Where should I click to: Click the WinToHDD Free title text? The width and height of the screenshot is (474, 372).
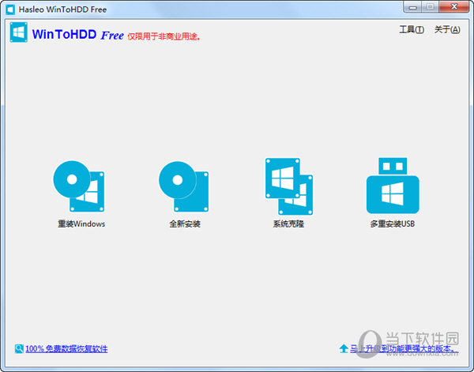(77, 35)
